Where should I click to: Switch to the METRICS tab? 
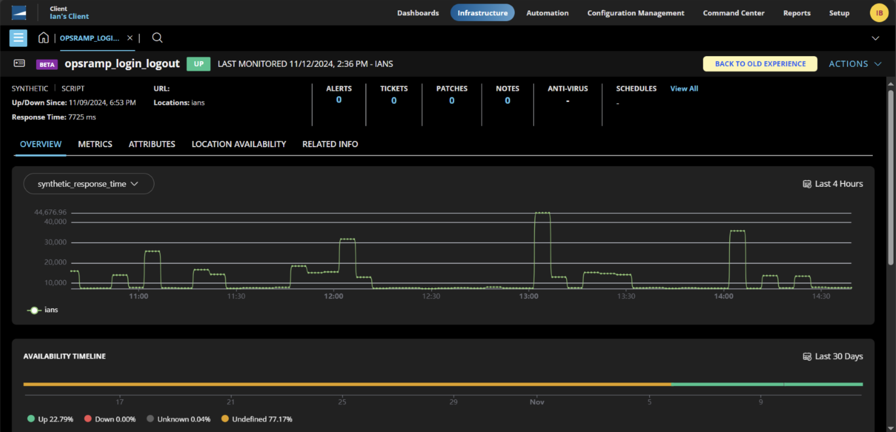click(x=95, y=144)
